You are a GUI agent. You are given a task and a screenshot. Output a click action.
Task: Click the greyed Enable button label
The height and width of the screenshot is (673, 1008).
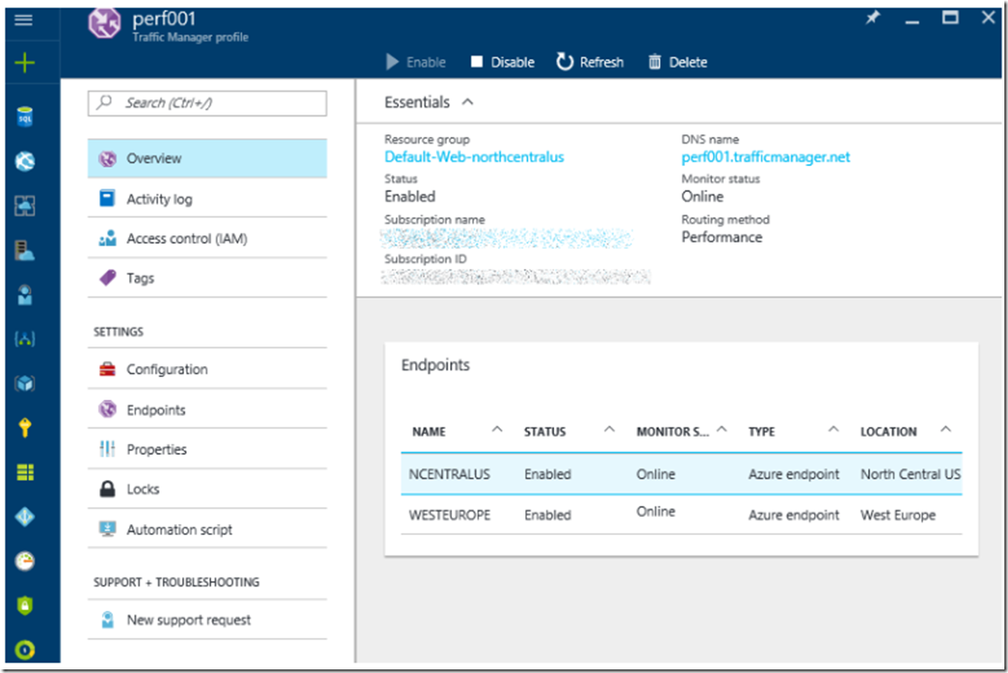pyautogui.click(x=426, y=62)
